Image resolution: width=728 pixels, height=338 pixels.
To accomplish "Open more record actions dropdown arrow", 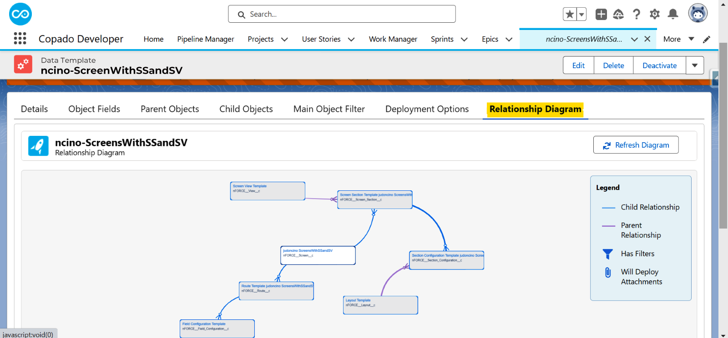I will 695,65.
